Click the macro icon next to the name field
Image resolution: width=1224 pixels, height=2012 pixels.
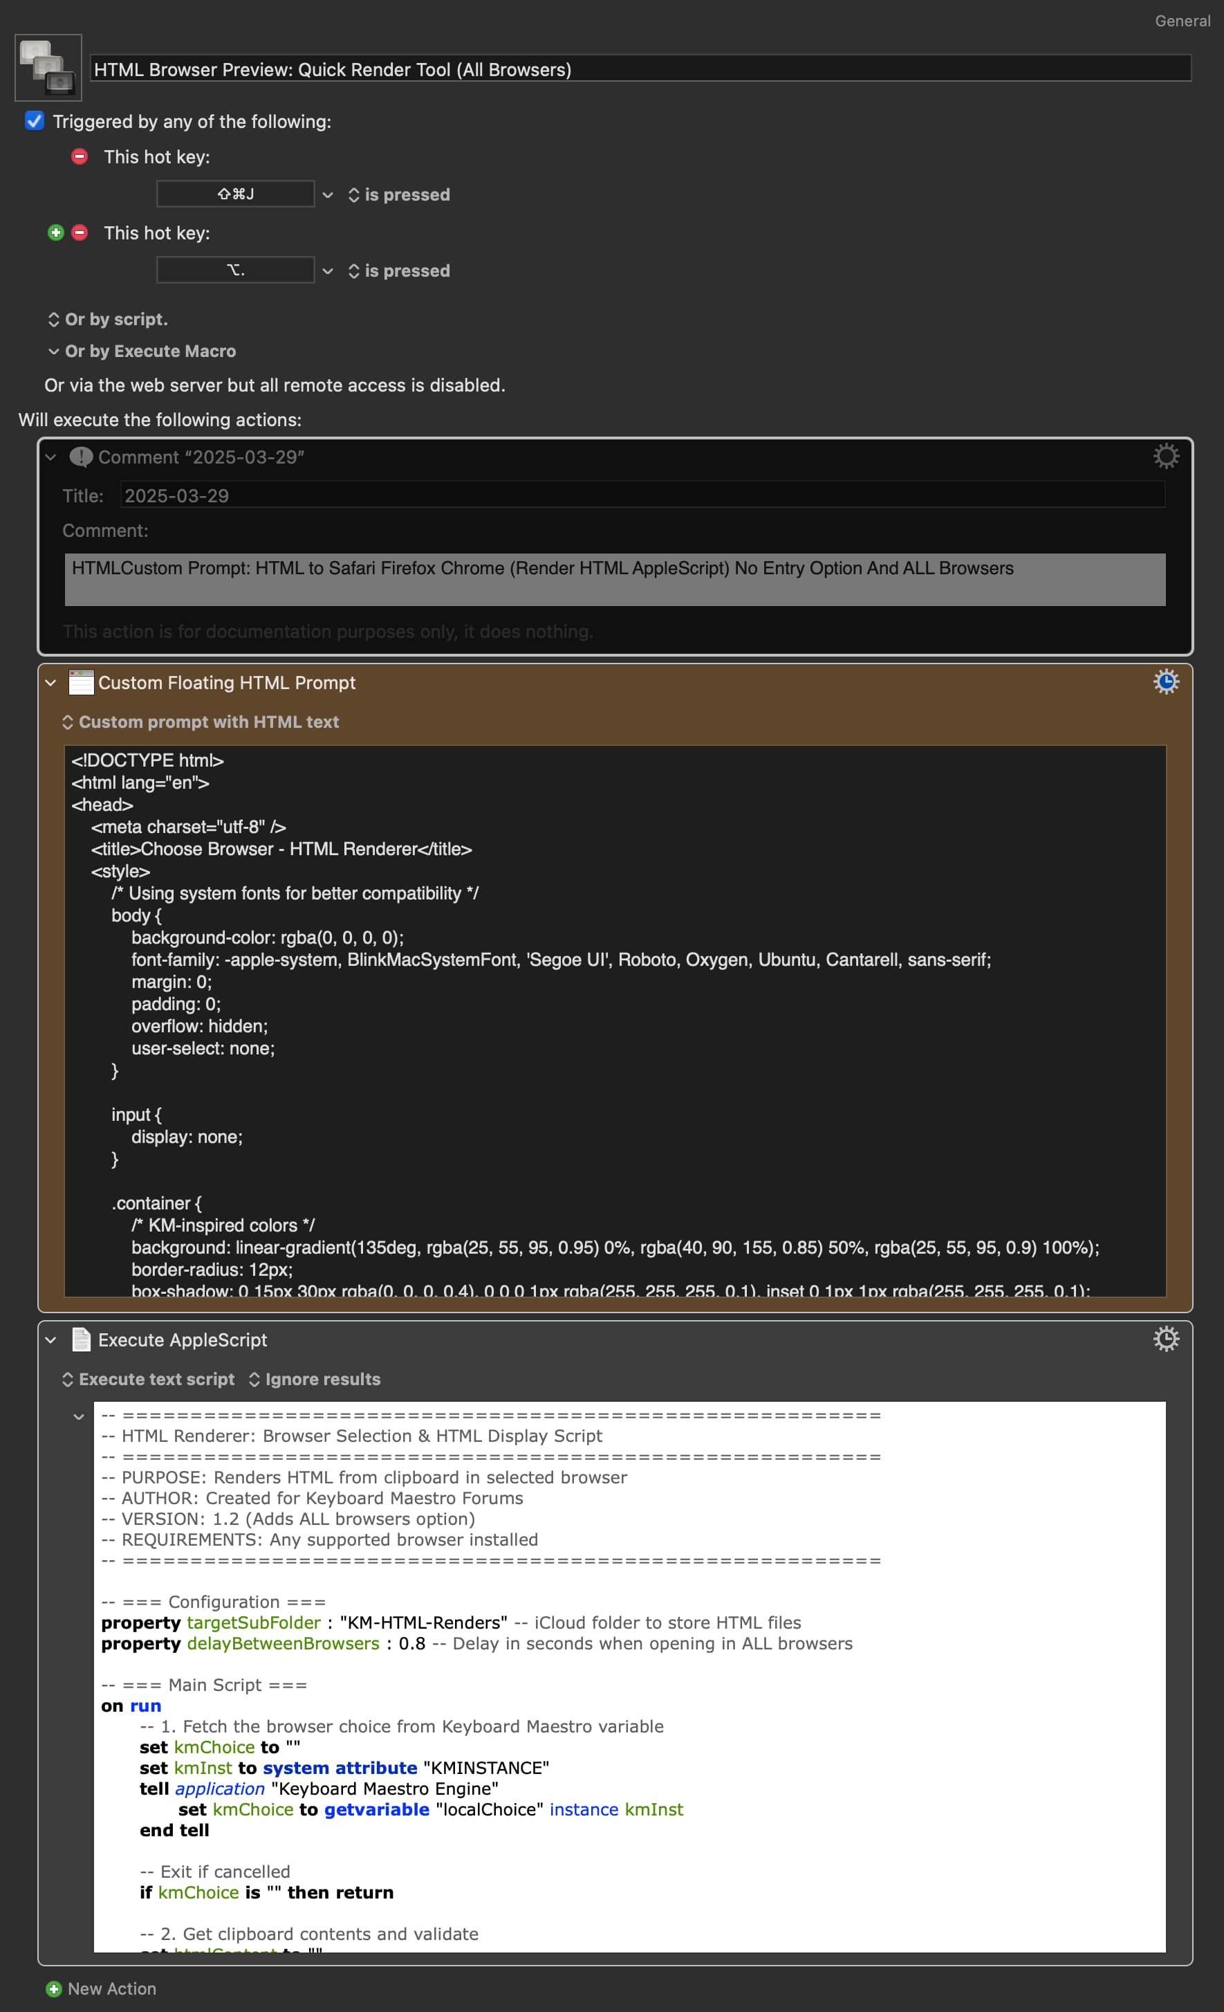[48, 68]
